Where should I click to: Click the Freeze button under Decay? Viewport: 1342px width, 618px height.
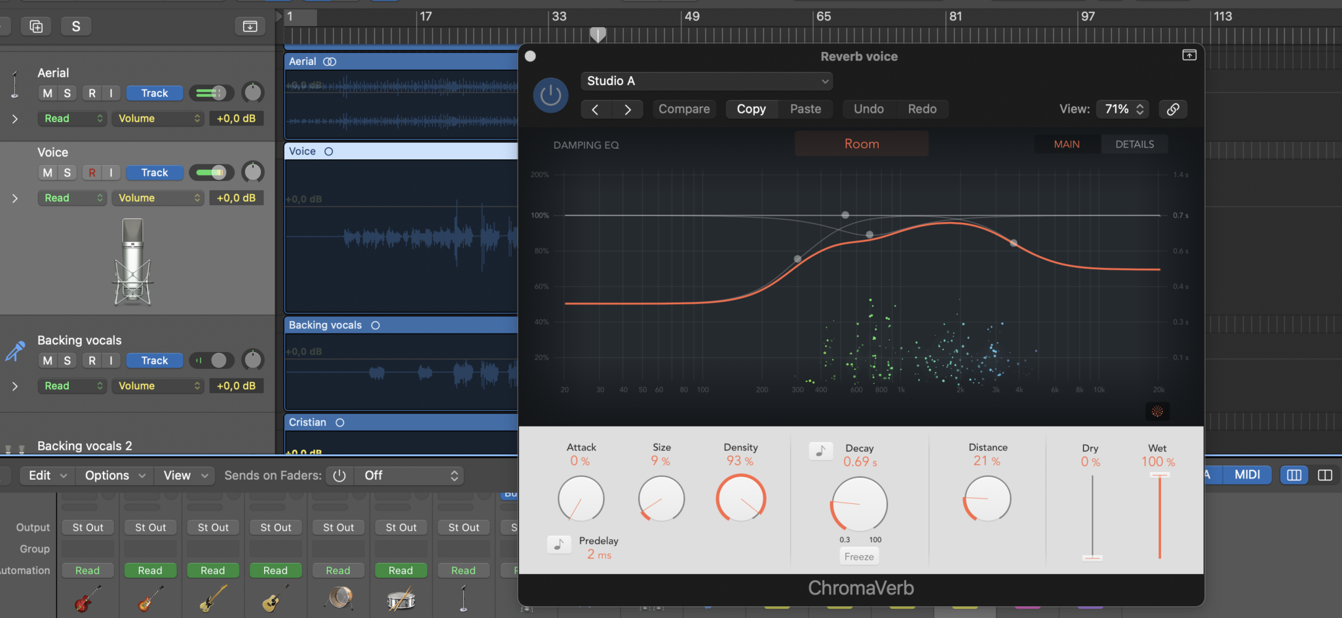coord(858,556)
